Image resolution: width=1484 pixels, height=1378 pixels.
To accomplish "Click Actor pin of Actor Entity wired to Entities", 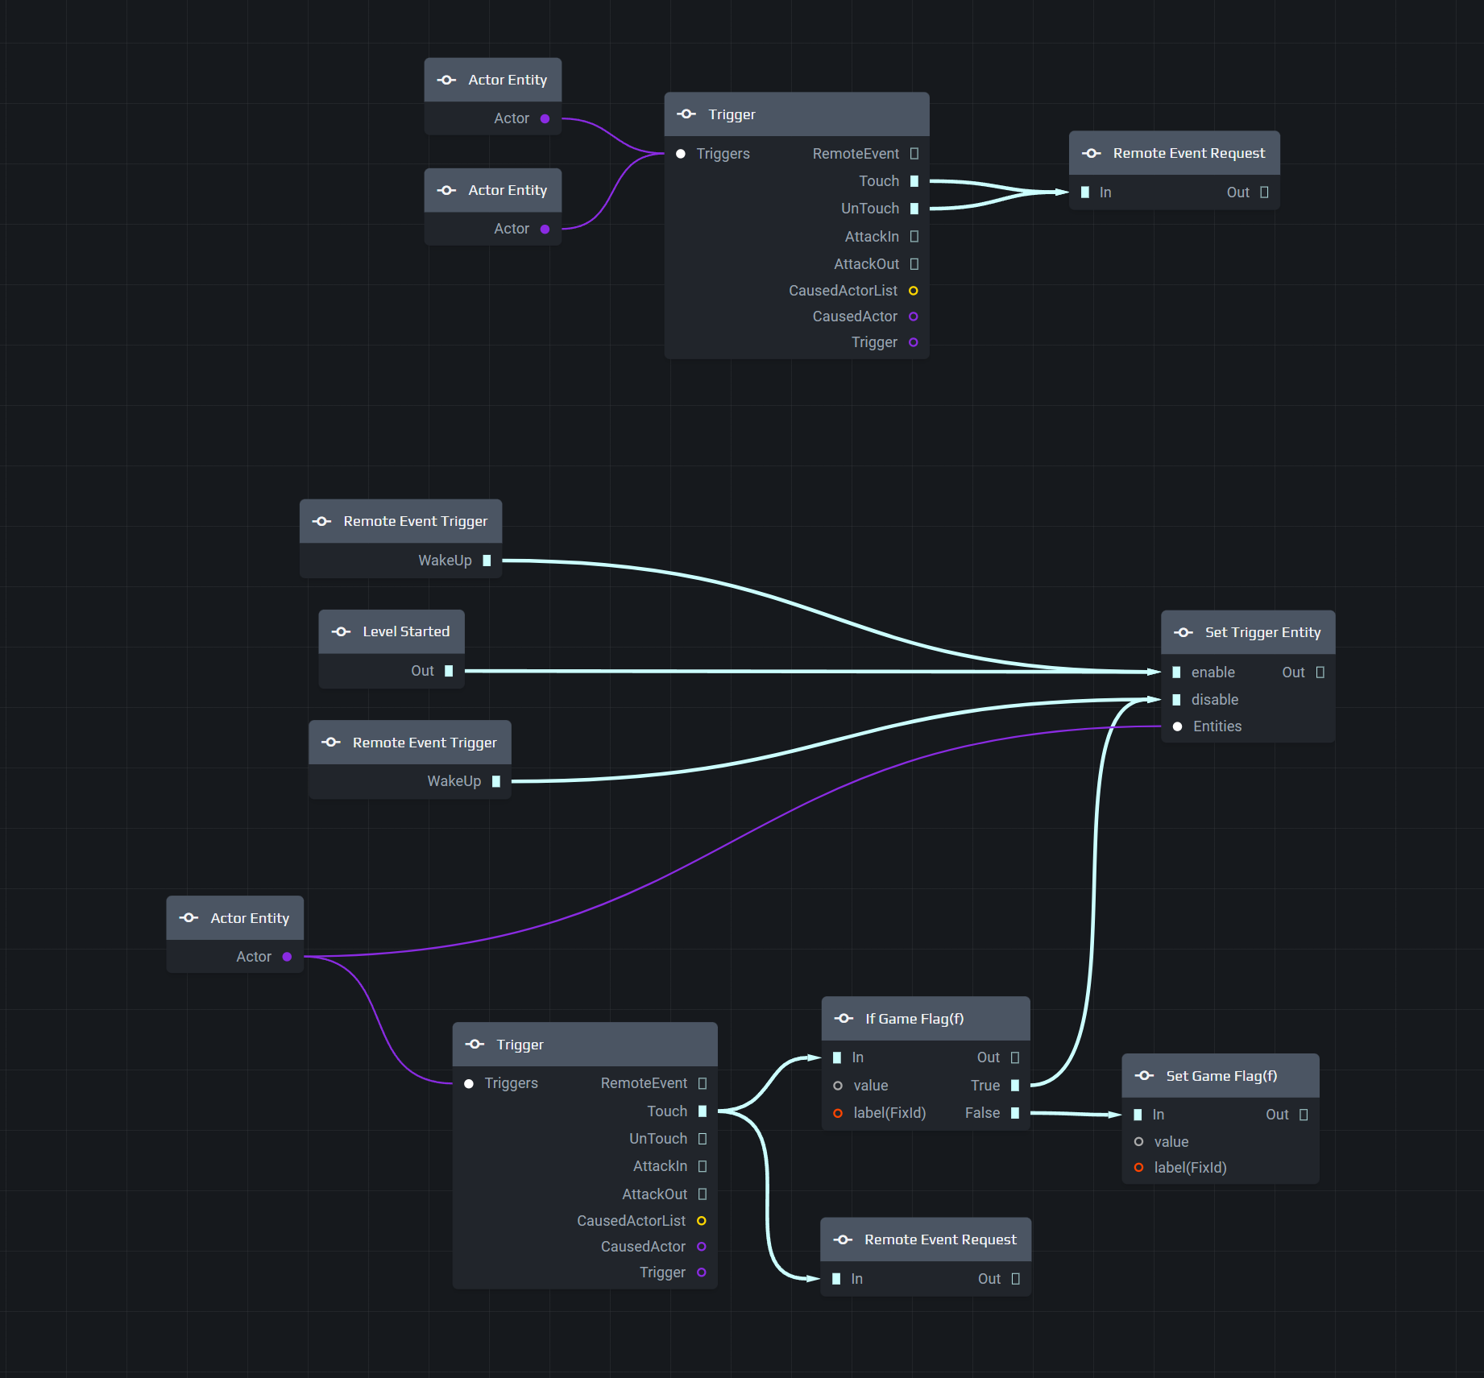I will coord(287,957).
